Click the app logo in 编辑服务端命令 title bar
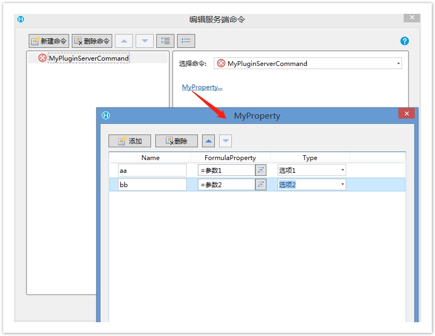 [21, 19]
